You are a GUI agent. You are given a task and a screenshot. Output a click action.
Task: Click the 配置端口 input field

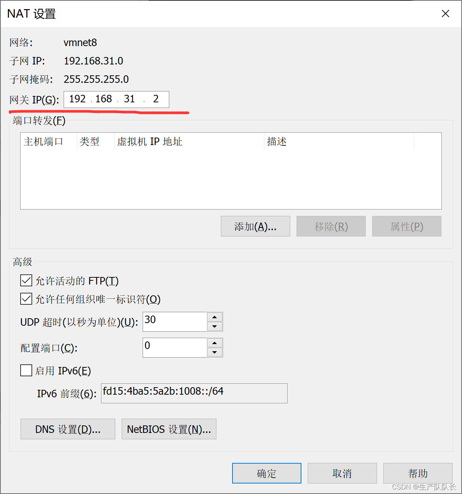[175, 347]
